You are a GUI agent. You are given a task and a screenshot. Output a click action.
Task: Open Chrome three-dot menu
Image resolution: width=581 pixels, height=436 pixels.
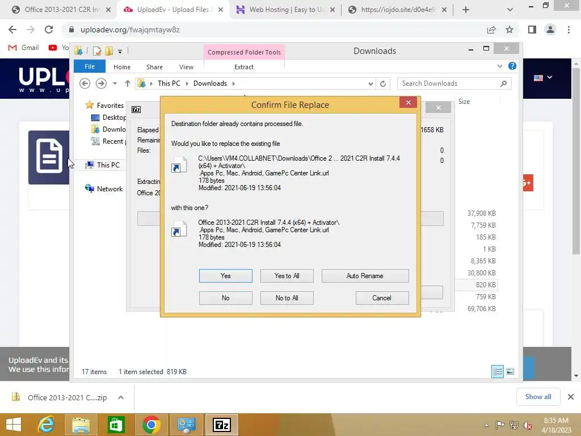(x=569, y=30)
